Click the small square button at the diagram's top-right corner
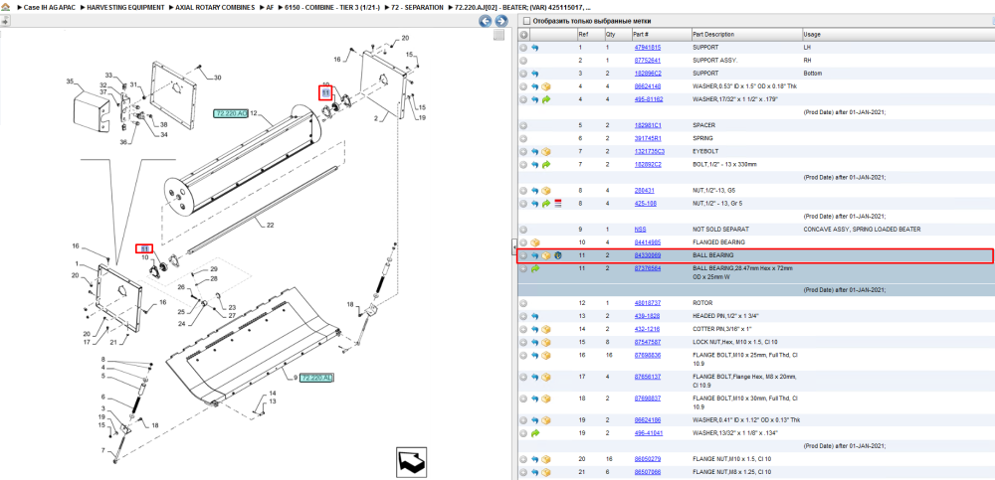Image resolution: width=995 pixels, height=480 pixels. (x=499, y=35)
